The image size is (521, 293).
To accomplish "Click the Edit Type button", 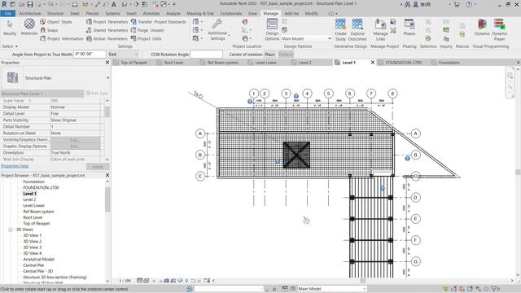I will coord(97,94).
